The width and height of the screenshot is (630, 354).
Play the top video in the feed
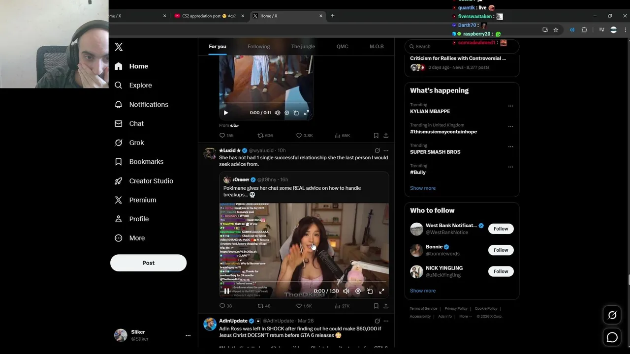pyautogui.click(x=226, y=113)
